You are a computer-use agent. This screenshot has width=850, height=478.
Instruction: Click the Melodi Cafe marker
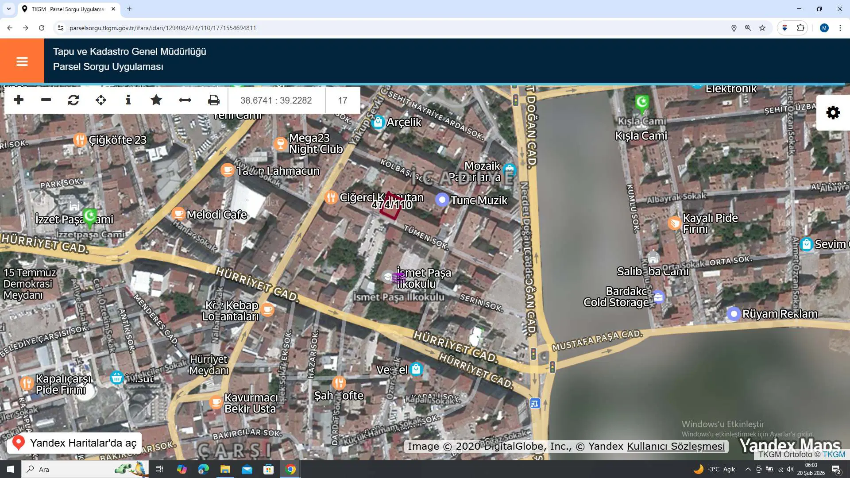[178, 214]
